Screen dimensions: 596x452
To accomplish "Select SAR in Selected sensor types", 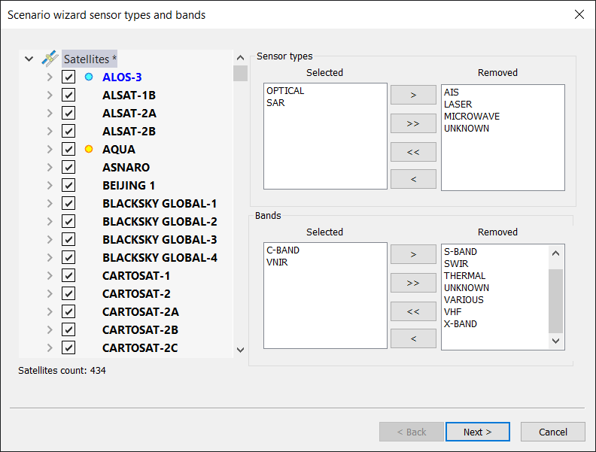I will pyautogui.click(x=275, y=103).
